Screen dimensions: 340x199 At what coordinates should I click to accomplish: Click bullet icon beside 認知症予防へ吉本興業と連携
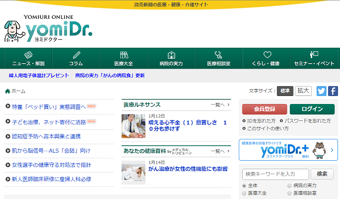(x=8, y=136)
